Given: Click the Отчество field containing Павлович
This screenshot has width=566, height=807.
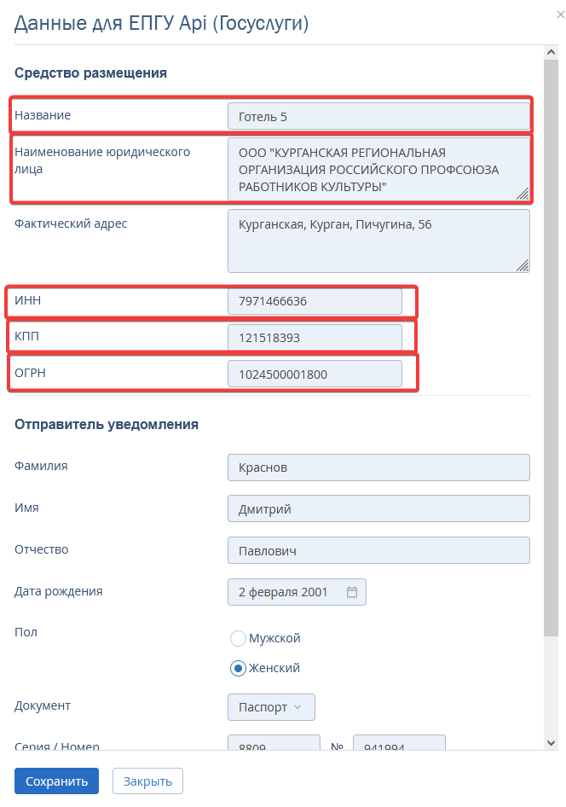Looking at the screenshot, I should click(378, 551).
